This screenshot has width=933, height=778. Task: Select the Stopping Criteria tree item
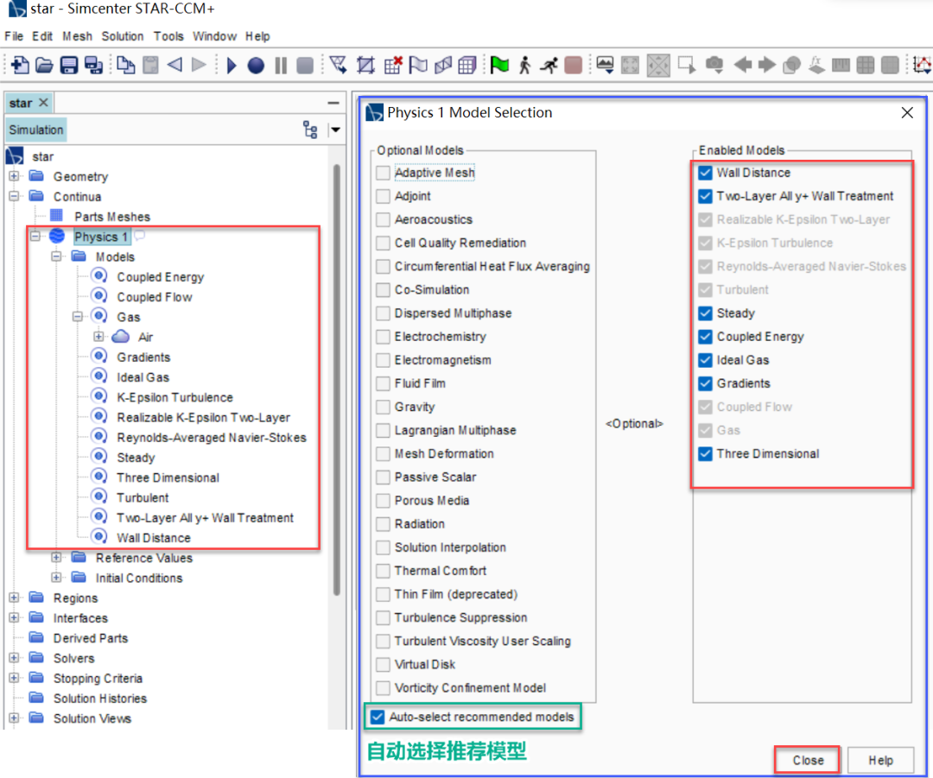pos(98,678)
